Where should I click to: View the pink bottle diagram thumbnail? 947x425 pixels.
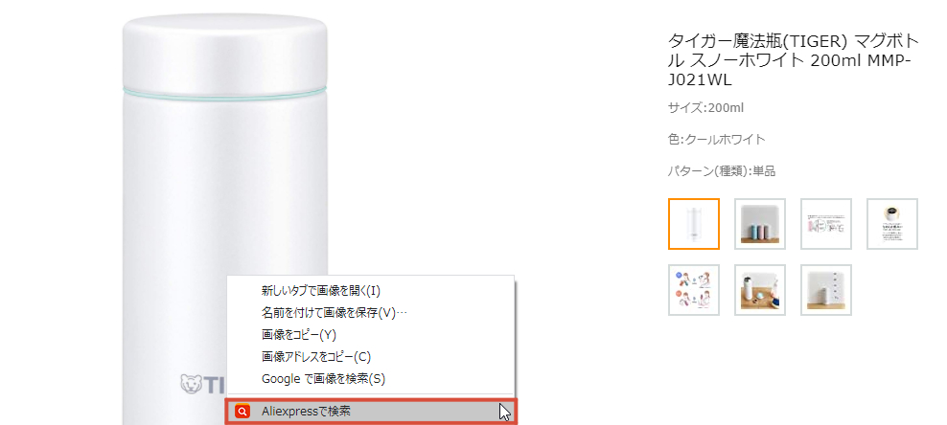(x=825, y=223)
